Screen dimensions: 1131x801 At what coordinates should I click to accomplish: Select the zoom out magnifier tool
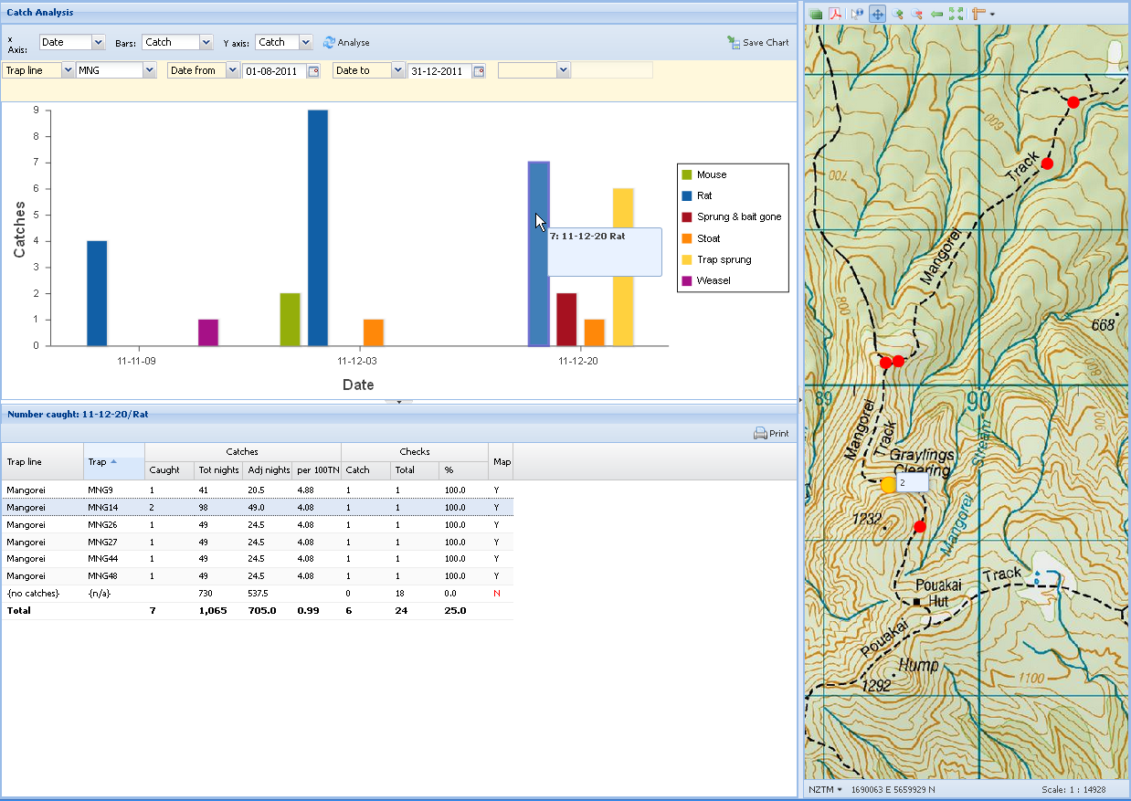917,14
